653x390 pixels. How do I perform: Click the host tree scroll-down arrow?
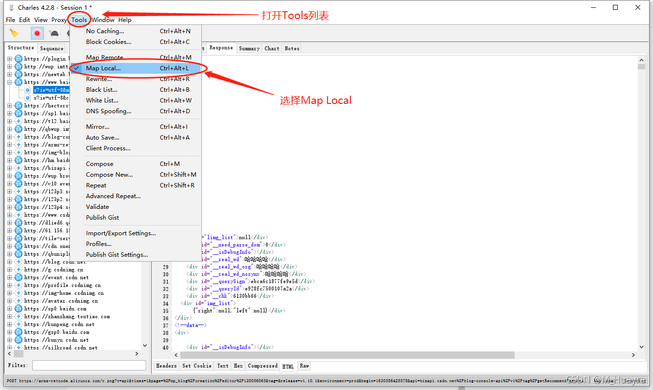tap(145, 346)
